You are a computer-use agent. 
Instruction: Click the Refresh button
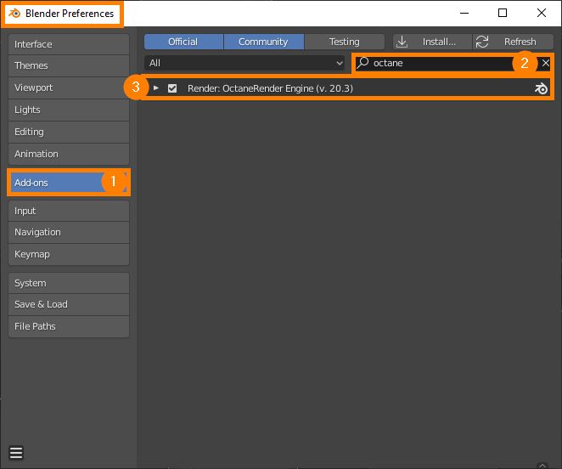513,42
